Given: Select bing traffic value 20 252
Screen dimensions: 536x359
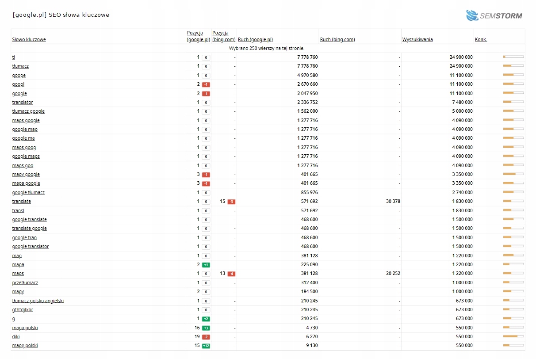Looking at the screenshot, I should click(392, 274).
